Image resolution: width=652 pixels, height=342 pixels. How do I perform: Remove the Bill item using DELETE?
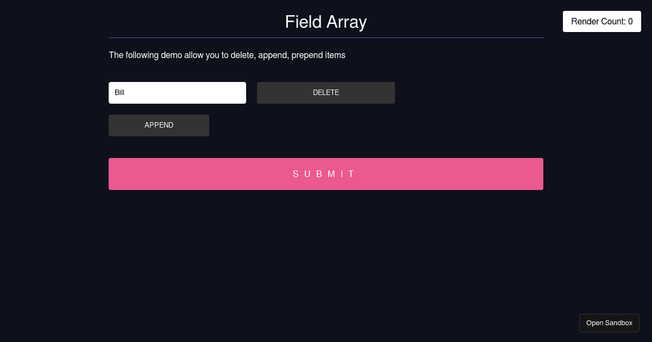325,93
